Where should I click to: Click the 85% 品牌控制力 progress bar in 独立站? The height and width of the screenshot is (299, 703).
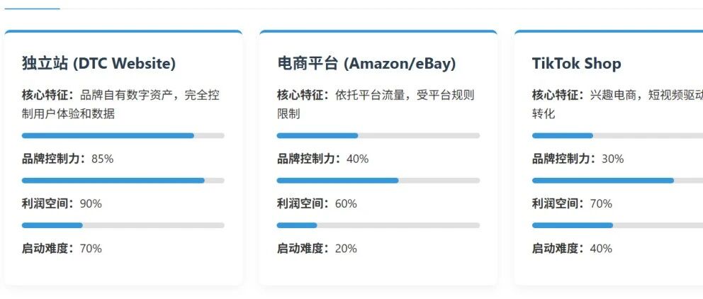[x=123, y=136]
